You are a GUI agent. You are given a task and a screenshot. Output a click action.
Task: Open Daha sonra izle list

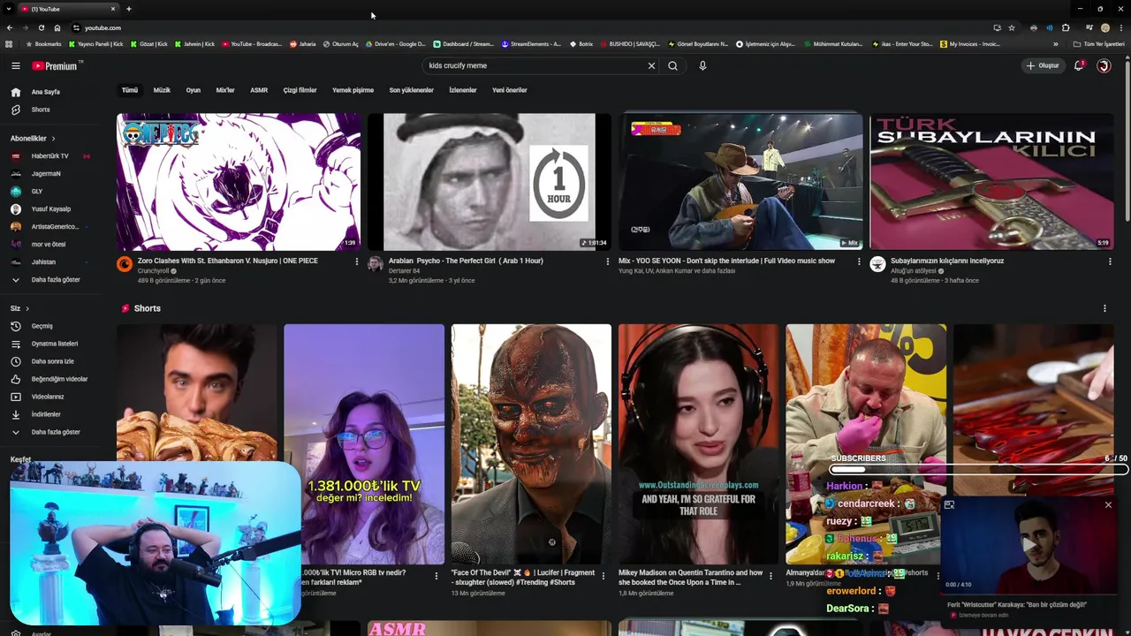pyautogui.click(x=52, y=361)
